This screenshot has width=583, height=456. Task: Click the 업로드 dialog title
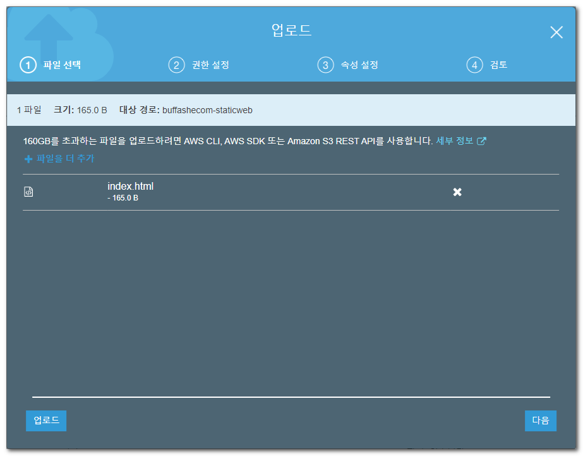point(291,30)
